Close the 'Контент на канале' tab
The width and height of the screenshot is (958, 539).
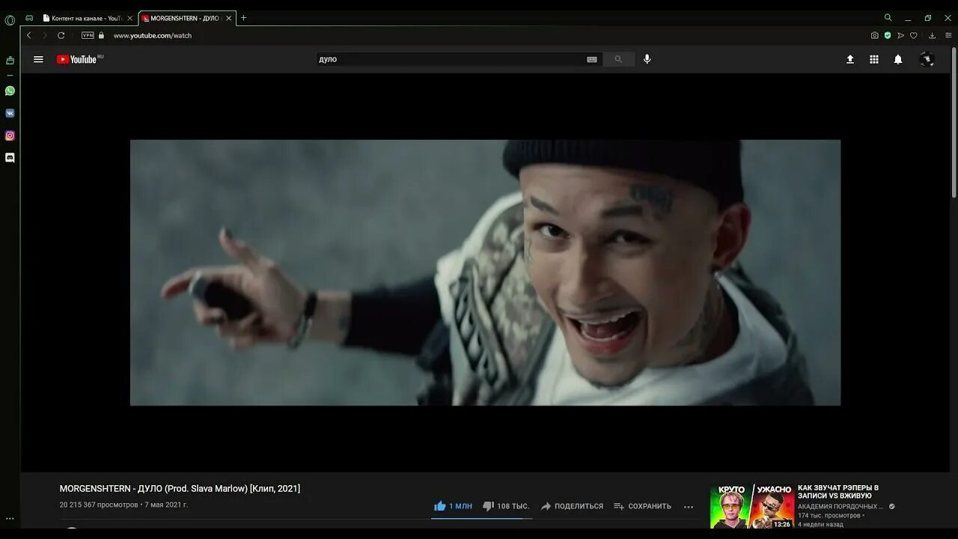coord(129,18)
